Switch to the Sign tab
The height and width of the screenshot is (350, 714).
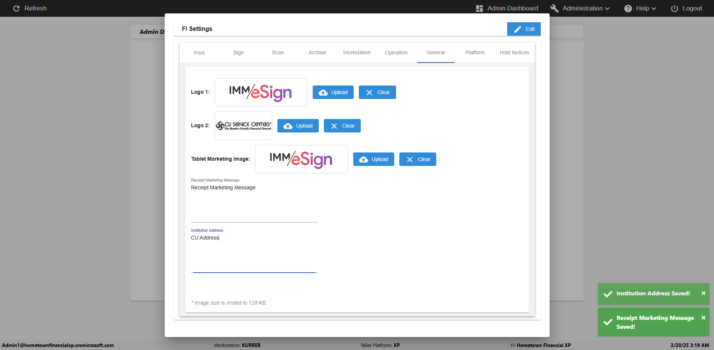[x=239, y=53]
